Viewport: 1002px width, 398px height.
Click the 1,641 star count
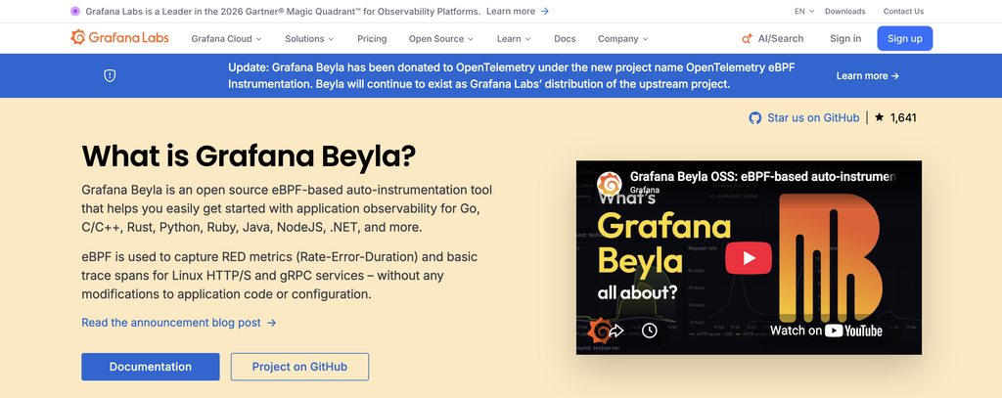point(903,117)
